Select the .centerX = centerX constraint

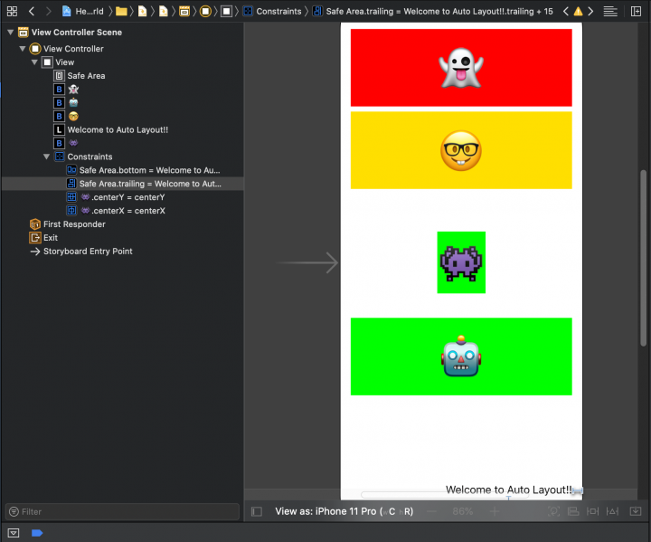[x=122, y=211]
